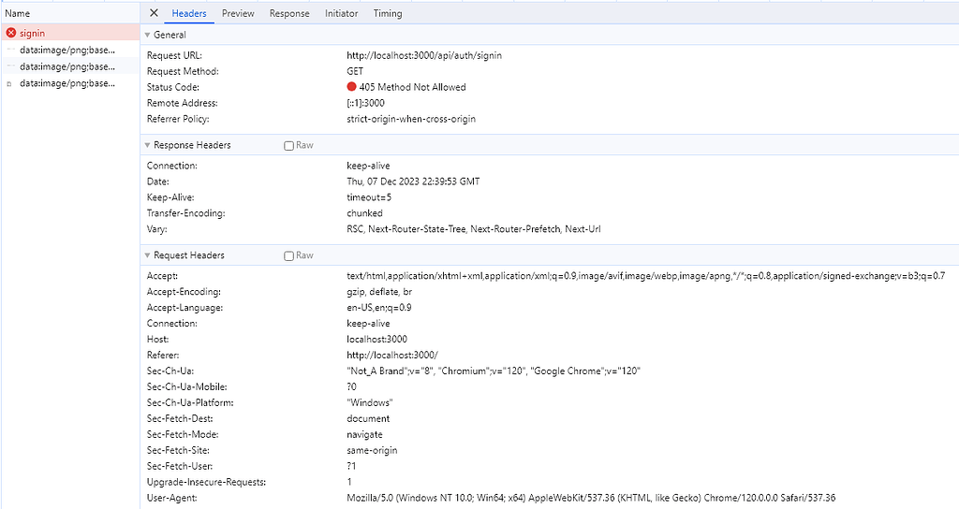Switch to the Preview tab
959x509 pixels.
click(238, 14)
